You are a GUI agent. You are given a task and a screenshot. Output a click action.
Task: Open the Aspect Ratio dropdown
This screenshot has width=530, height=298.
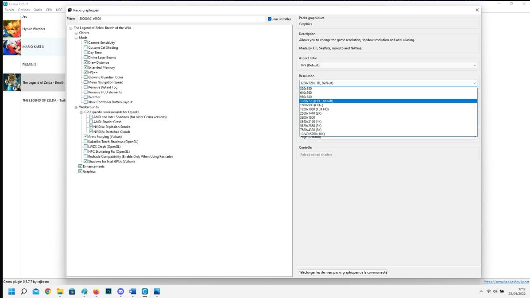click(x=388, y=65)
